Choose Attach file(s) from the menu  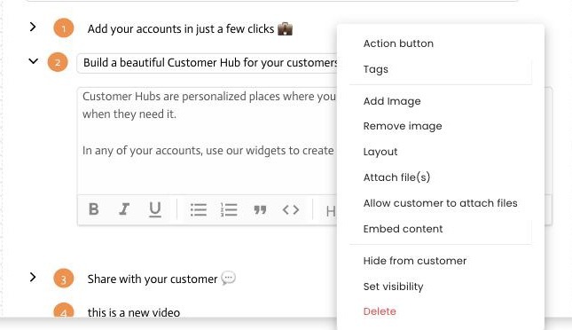pyautogui.click(x=396, y=177)
